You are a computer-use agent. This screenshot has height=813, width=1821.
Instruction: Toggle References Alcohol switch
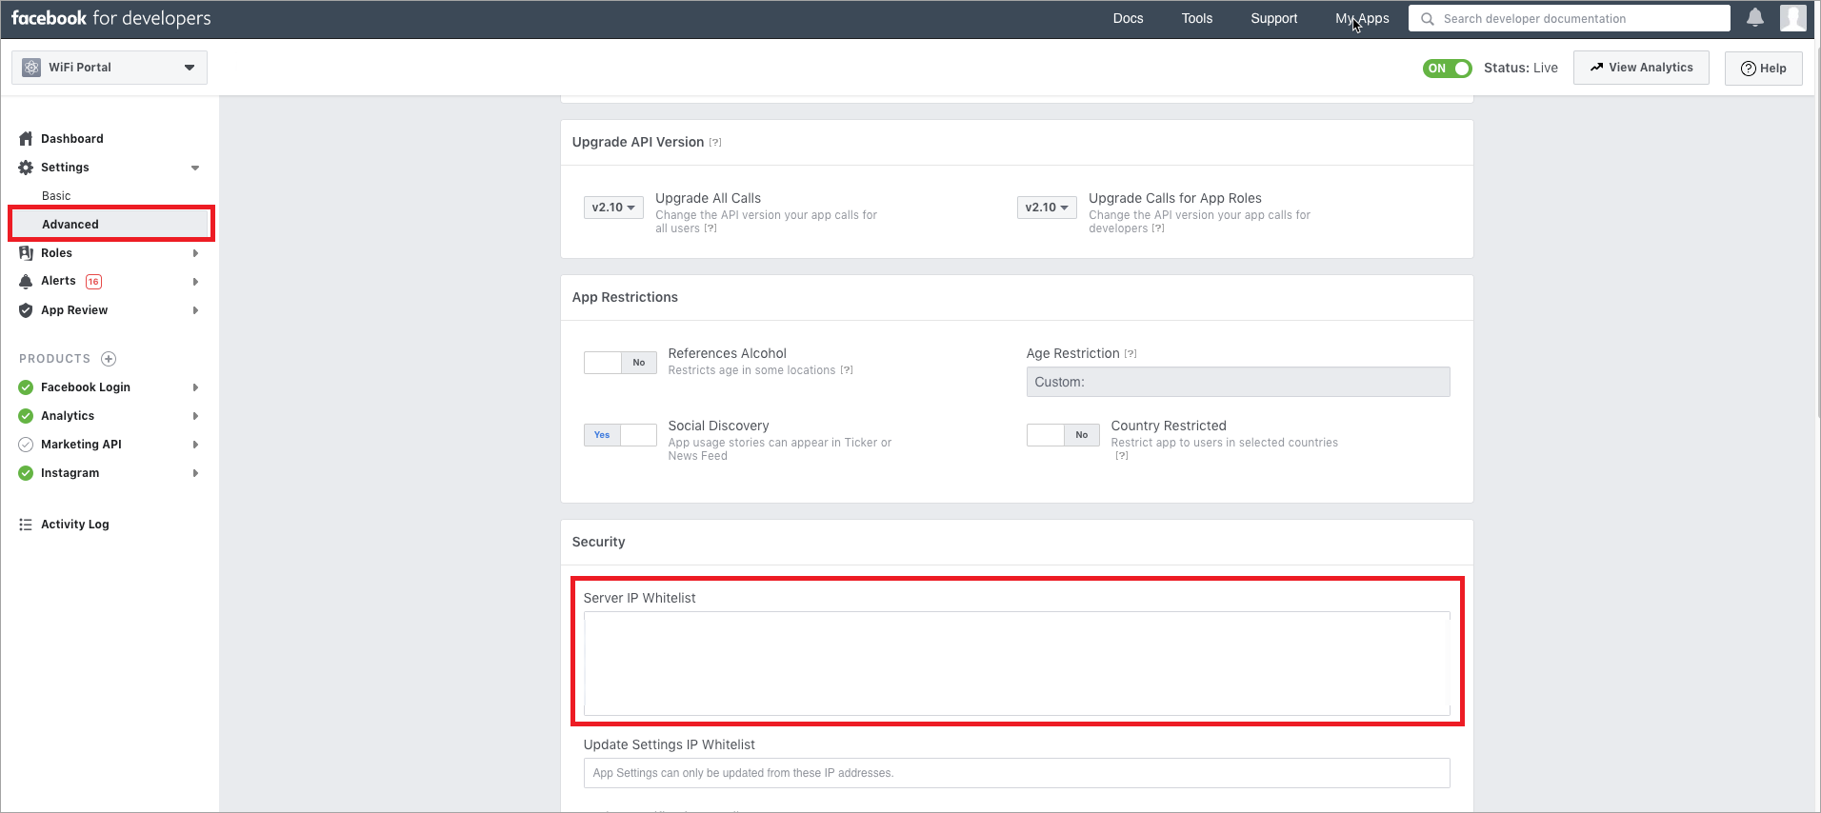[620, 363]
